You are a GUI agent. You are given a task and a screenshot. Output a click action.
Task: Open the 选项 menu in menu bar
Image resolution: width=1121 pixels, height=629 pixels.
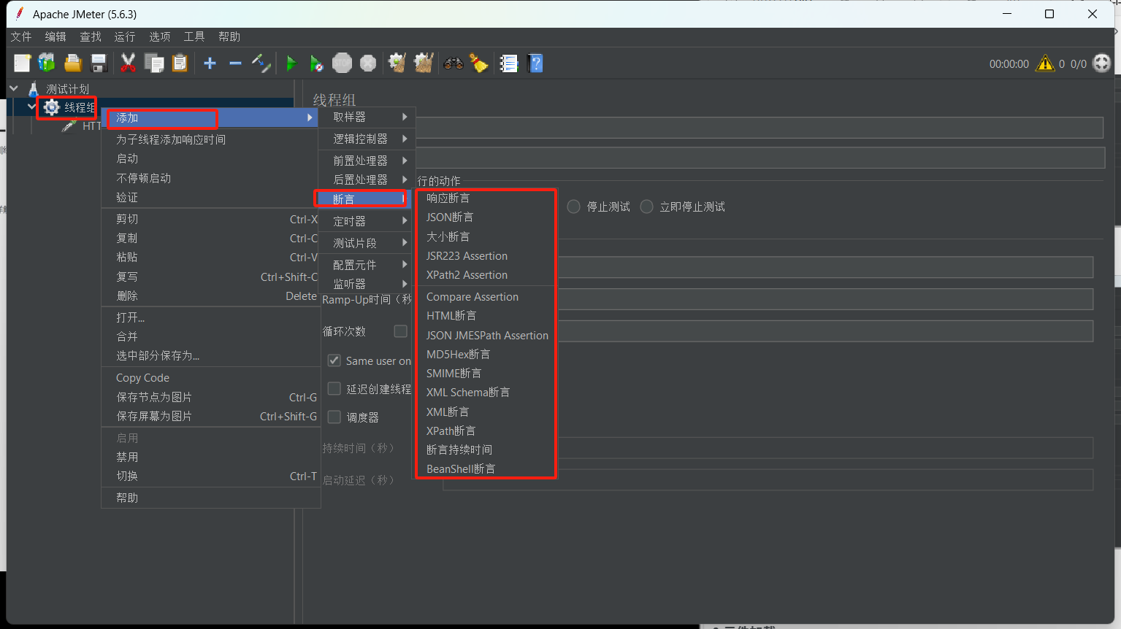click(160, 36)
